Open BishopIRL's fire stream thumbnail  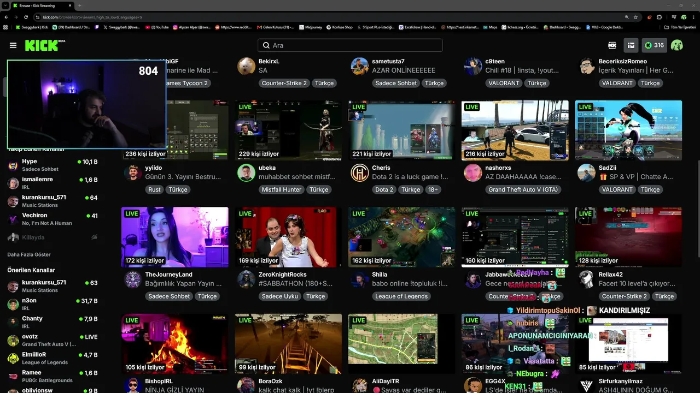(175, 344)
